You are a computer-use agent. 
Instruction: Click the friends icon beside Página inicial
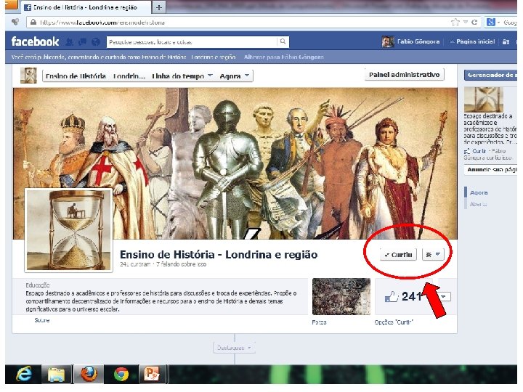coord(506,41)
